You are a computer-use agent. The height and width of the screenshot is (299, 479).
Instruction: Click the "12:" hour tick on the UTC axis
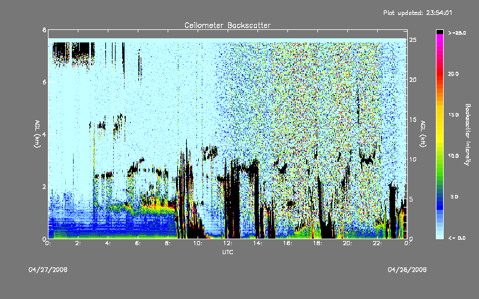(x=228, y=243)
